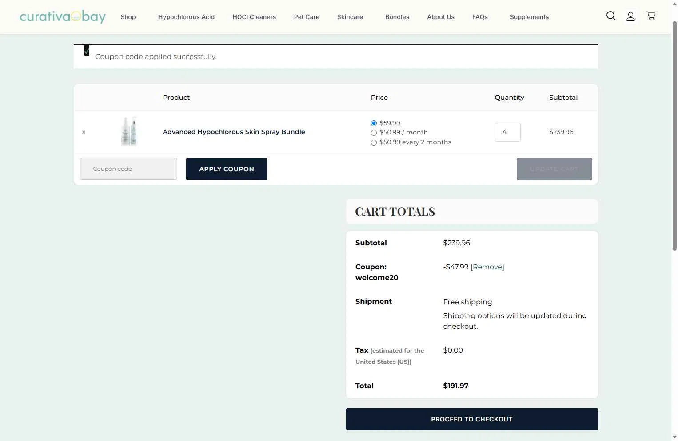Focus the Coupon code input field
The width and height of the screenshot is (678, 441).
tap(128, 169)
